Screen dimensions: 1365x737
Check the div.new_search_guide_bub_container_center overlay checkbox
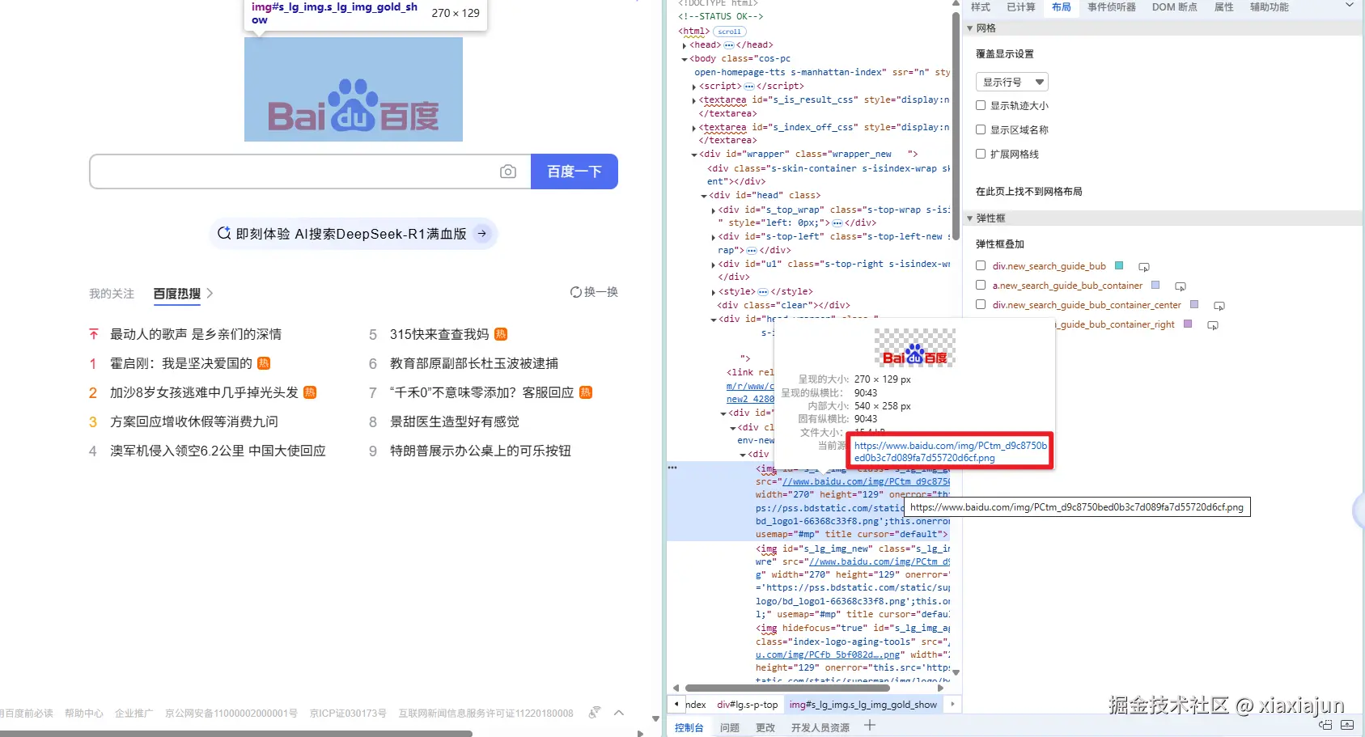(x=981, y=304)
